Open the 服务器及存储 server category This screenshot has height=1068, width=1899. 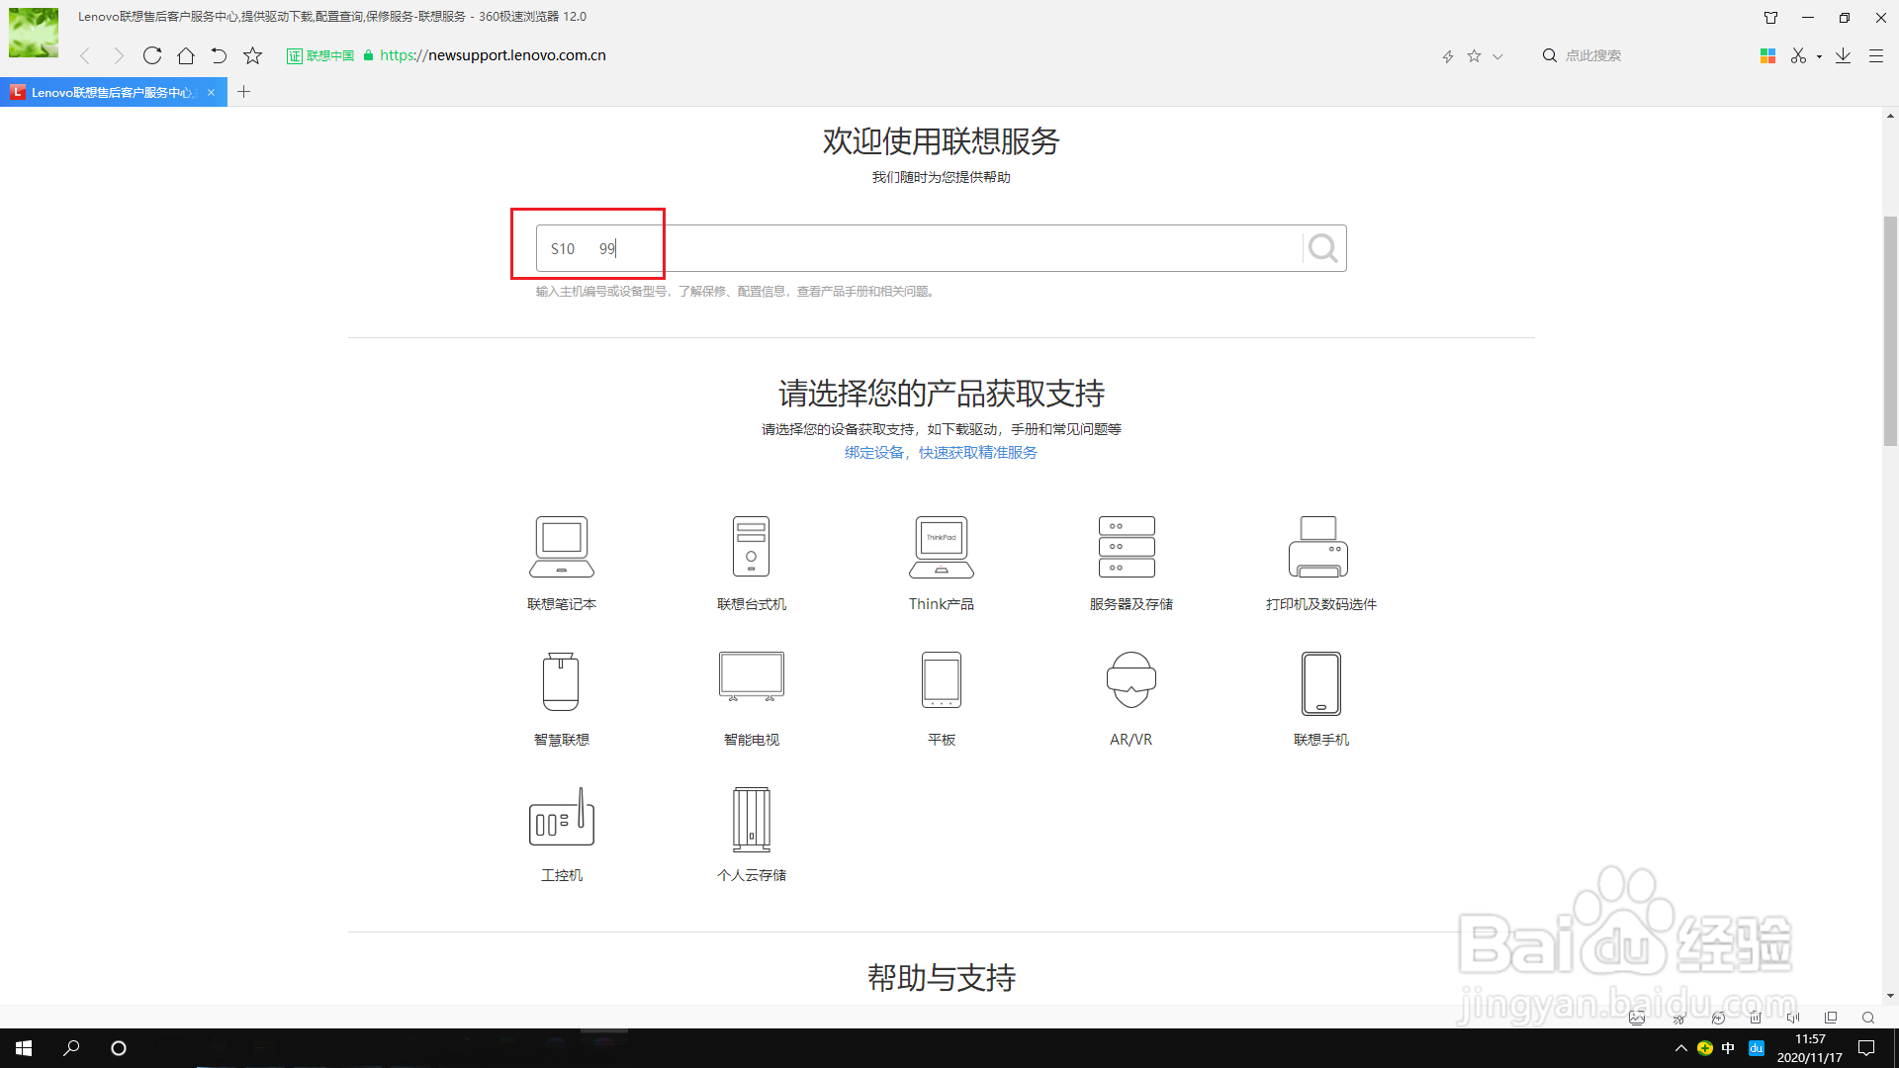coord(1127,547)
